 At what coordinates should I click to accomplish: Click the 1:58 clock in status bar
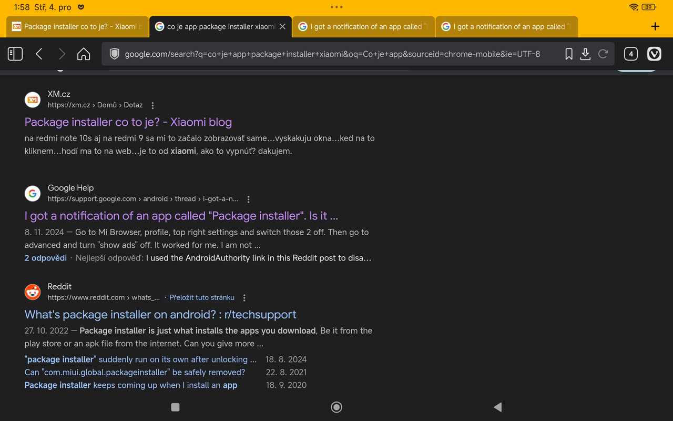pyautogui.click(x=22, y=7)
